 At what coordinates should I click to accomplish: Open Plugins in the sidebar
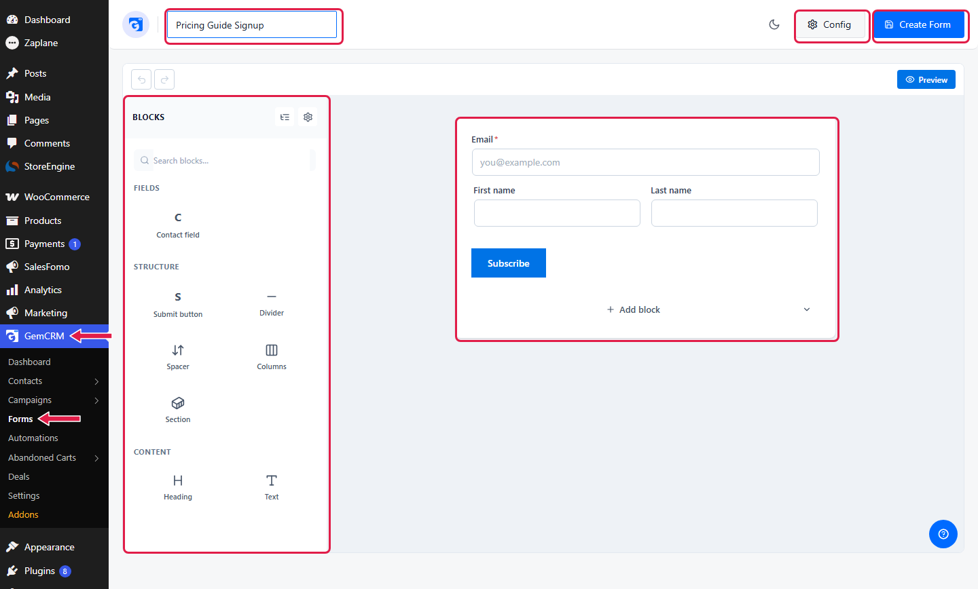(x=54, y=571)
